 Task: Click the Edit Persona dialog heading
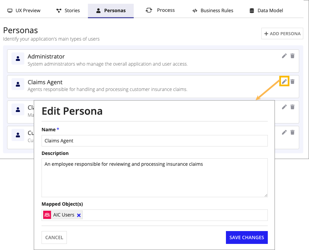(x=72, y=111)
